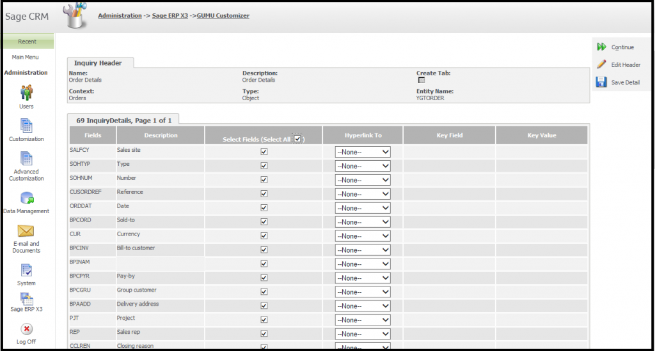The image size is (655, 351).
Task: Open Hyperlink To dropdown for CUSORDREF row
Action: [363, 194]
